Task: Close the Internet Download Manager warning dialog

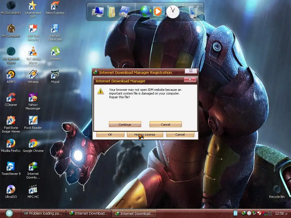Action: pos(190,79)
